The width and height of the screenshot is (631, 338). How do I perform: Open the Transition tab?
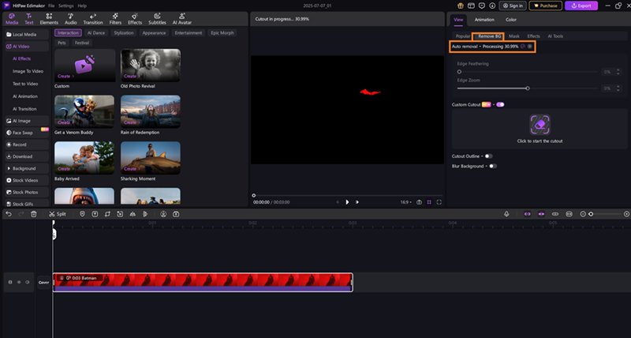[x=93, y=19]
